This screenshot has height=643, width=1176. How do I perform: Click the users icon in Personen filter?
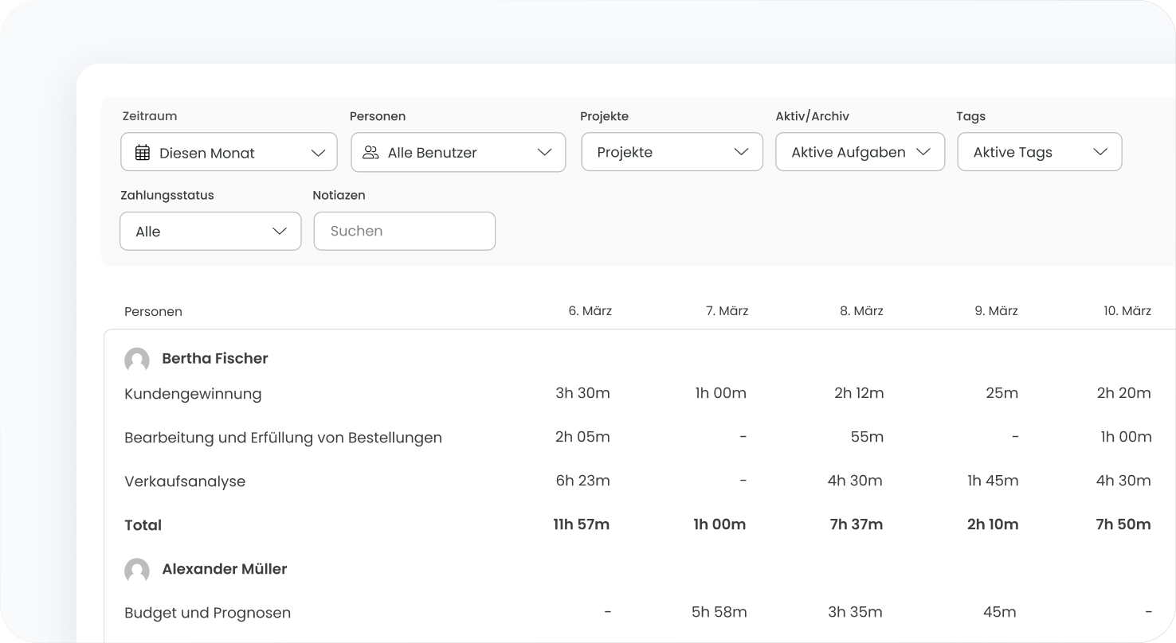point(370,152)
